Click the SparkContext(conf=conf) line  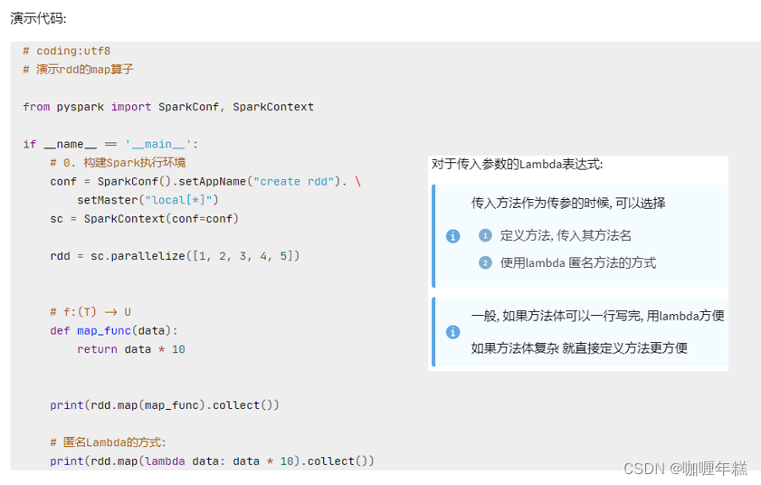tap(144, 219)
